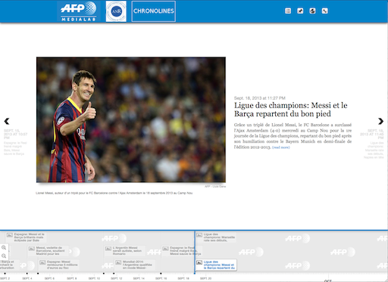The height and width of the screenshot is (282, 388).
Task: Click image icon of 'Marseille rate ses débuts' event
Action: coord(199,235)
